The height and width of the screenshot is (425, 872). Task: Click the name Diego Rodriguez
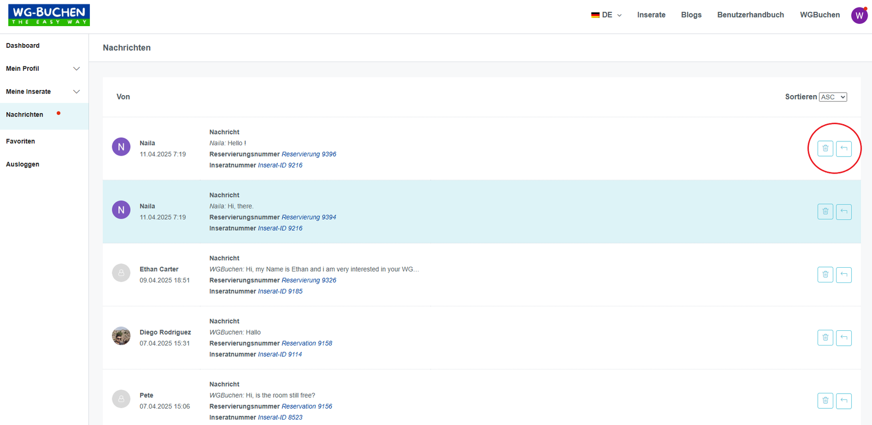(165, 332)
